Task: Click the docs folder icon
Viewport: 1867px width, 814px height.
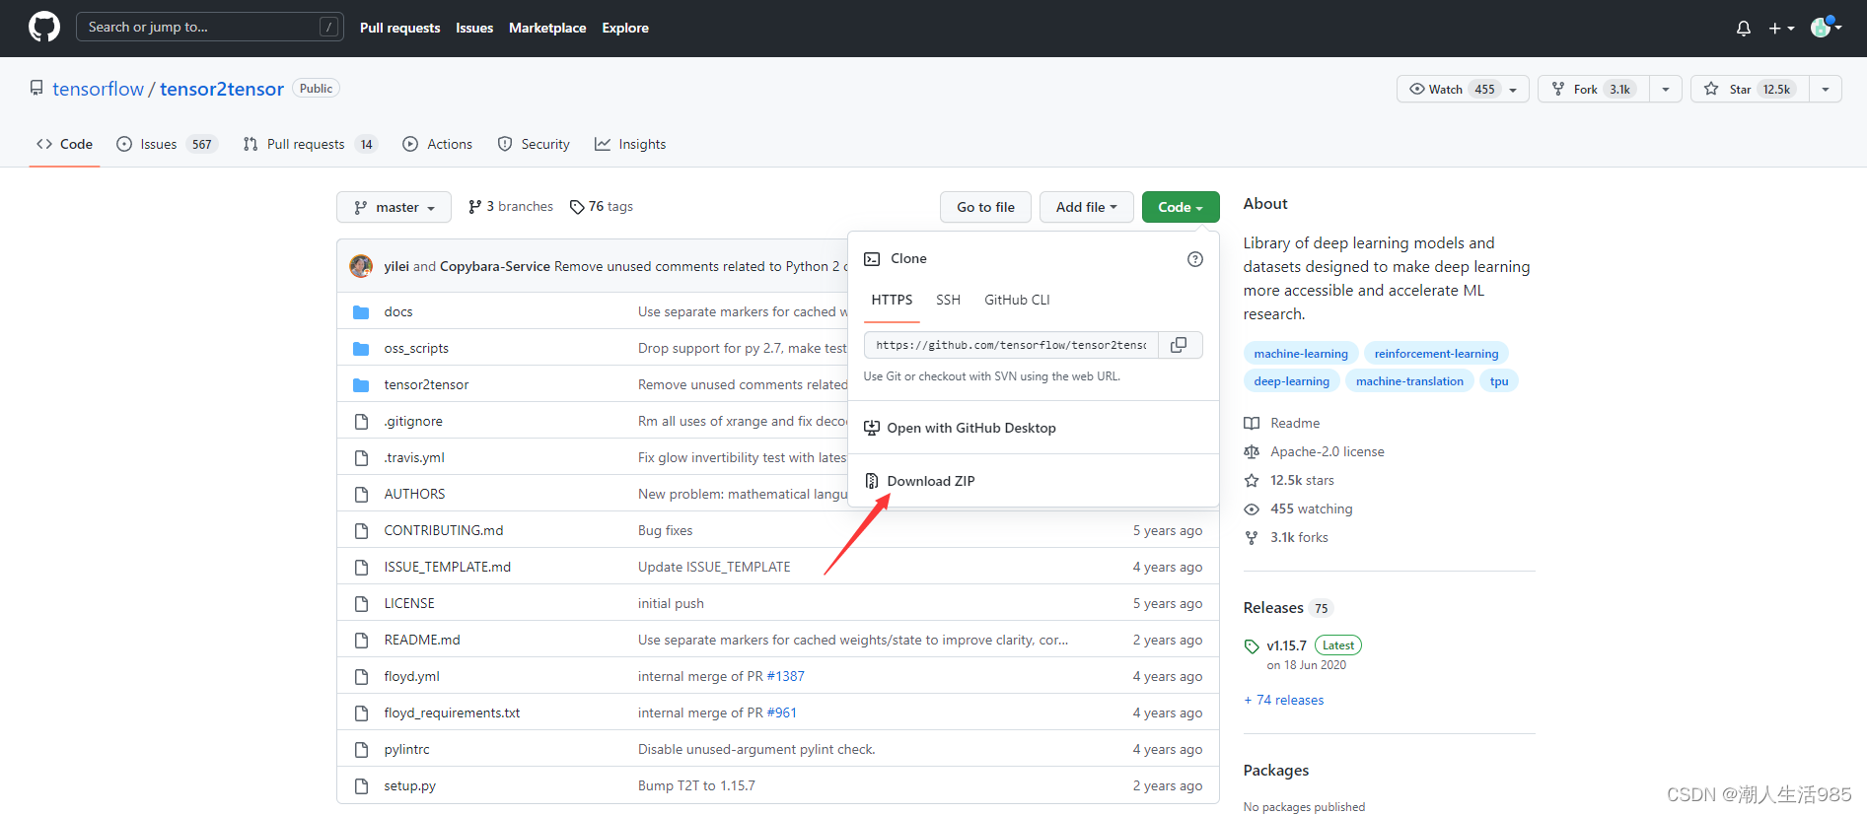Action: click(361, 312)
